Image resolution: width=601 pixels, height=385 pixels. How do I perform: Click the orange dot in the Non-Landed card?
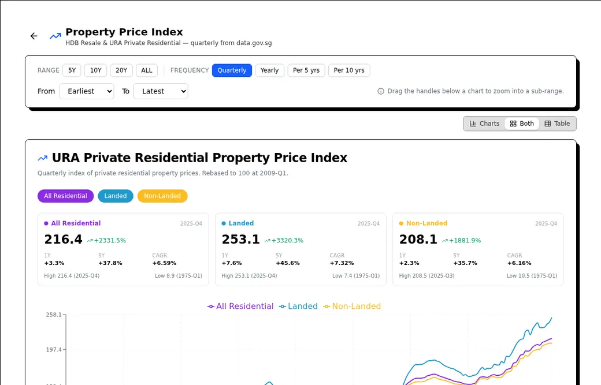coord(401,223)
